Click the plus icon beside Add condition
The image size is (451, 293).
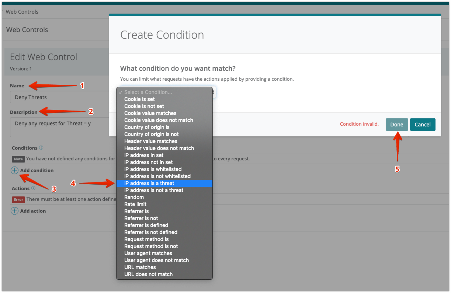14,170
